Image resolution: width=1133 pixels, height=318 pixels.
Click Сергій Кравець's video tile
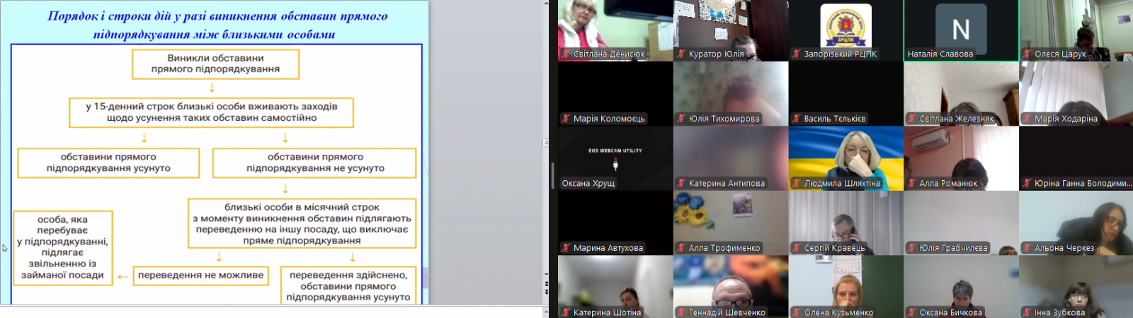tap(846, 222)
